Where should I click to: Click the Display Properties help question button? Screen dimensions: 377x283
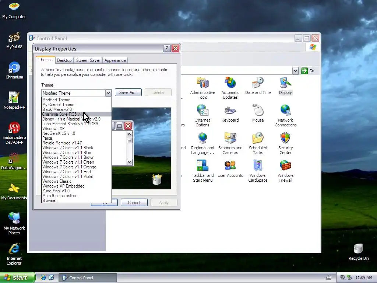pos(167,49)
